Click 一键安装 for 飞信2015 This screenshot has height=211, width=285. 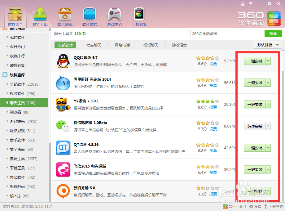tap(255, 169)
